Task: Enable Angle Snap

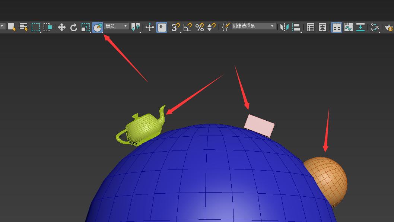Action: point(188,27)
